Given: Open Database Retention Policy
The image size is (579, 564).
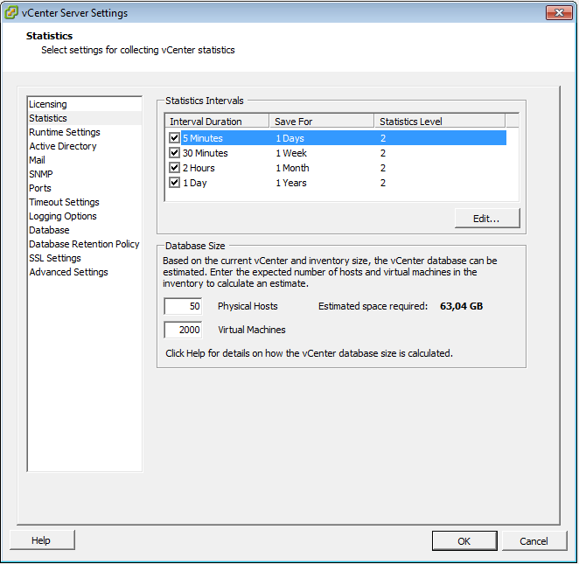Looking at the screenshot, I should pos(84,244).
